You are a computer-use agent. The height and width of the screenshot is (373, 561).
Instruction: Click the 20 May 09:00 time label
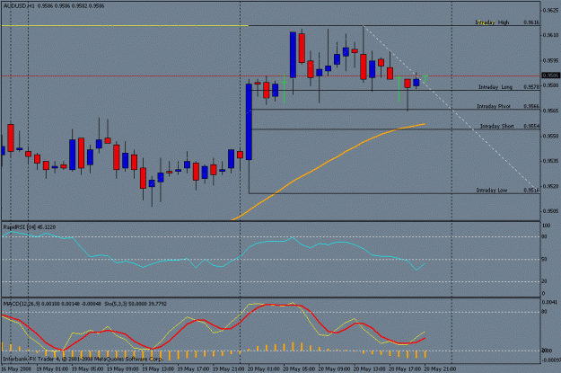tap(334, 369)
